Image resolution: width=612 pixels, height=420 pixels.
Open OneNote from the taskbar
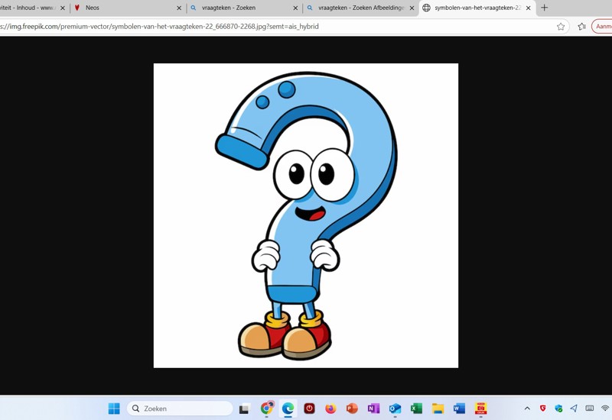pos(373,409)
